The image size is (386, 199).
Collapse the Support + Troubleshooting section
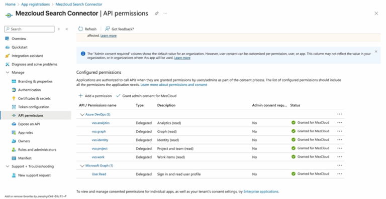pos(8,166)
